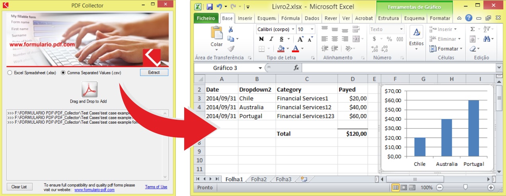
Task: Click the Colar paste icon in Excel
Action: coord(217,33)
